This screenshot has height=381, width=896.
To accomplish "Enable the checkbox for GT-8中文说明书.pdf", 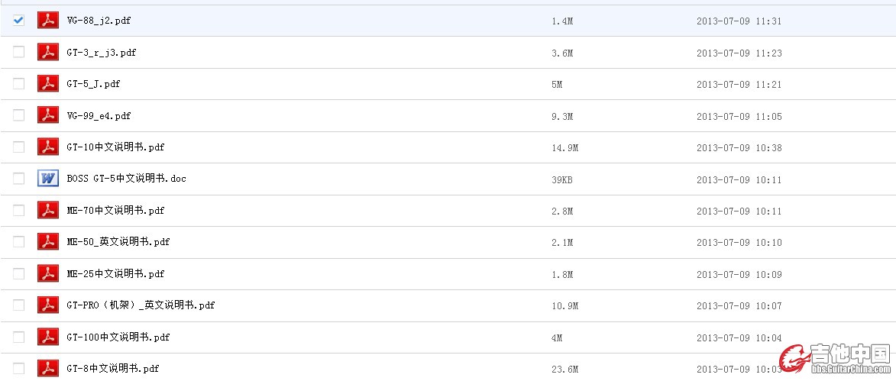I will click(18, 368).
